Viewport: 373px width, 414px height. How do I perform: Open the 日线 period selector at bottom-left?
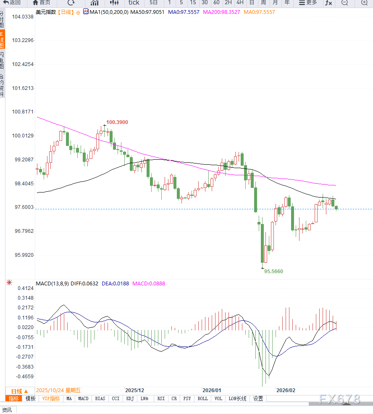point(20,390)
